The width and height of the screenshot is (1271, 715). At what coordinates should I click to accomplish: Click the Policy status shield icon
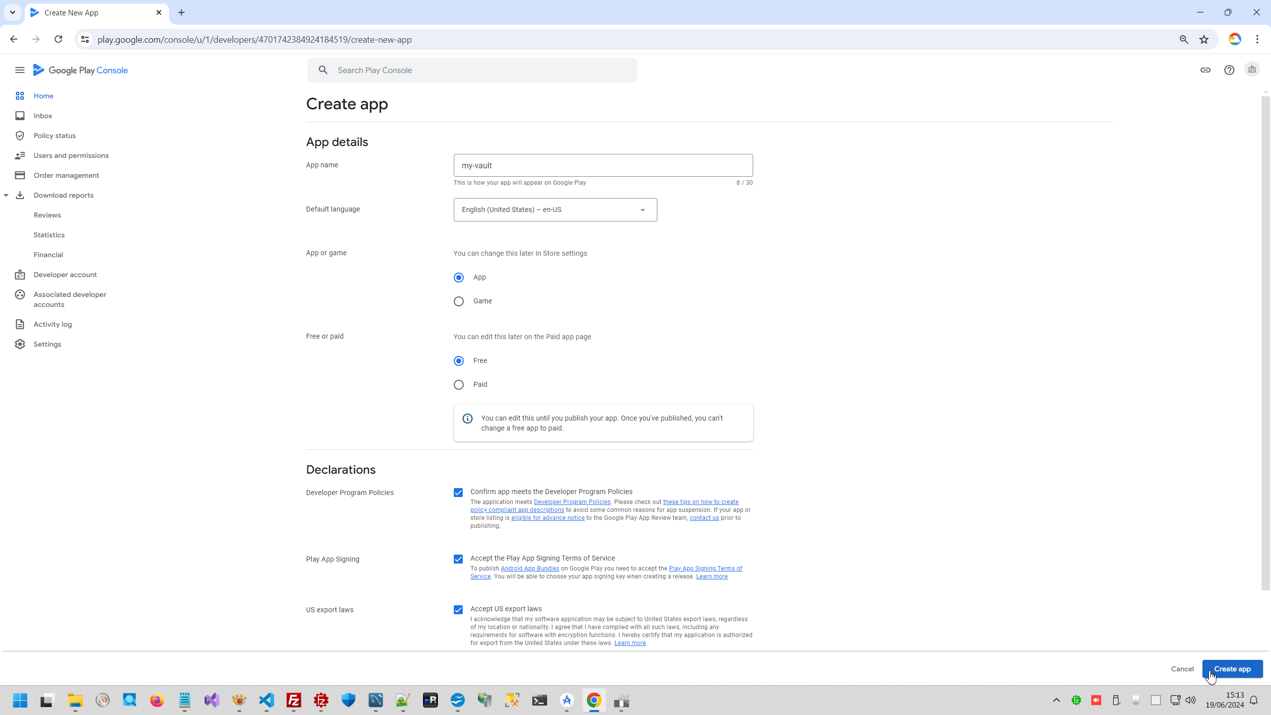click(x=20, y=136)
